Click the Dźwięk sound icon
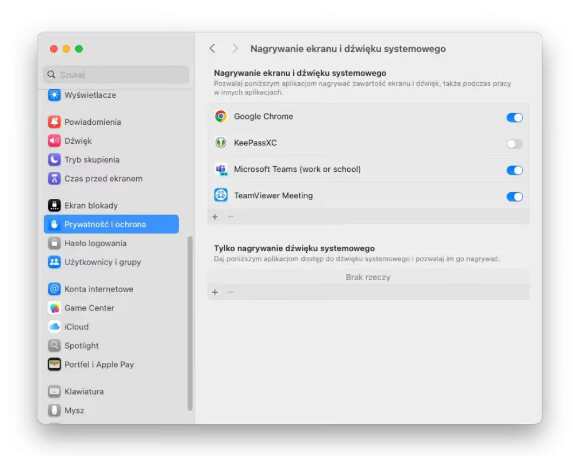The image size is (573, 456). tap(55, 141)
